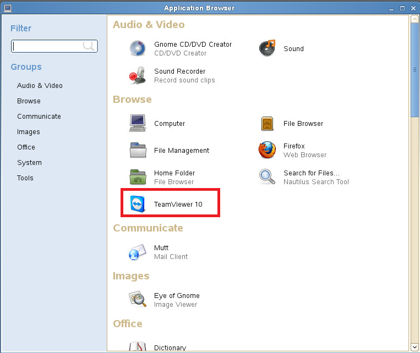
Task: Open the Sound speaker icon
Action: click(x=267, y=48)
